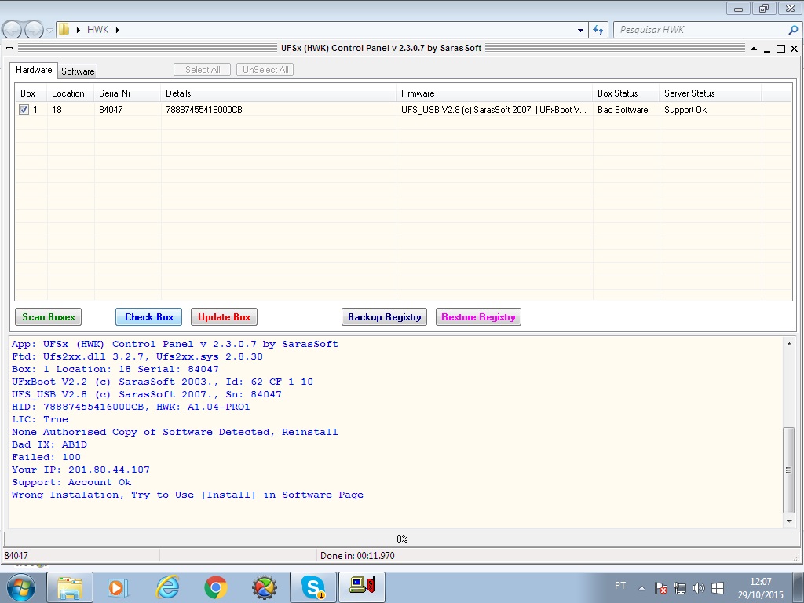804x603 pixels.
Task: Select the firmware cell UFS_USB V2.8
Action: pyautogui.click(x=494, y=110)
